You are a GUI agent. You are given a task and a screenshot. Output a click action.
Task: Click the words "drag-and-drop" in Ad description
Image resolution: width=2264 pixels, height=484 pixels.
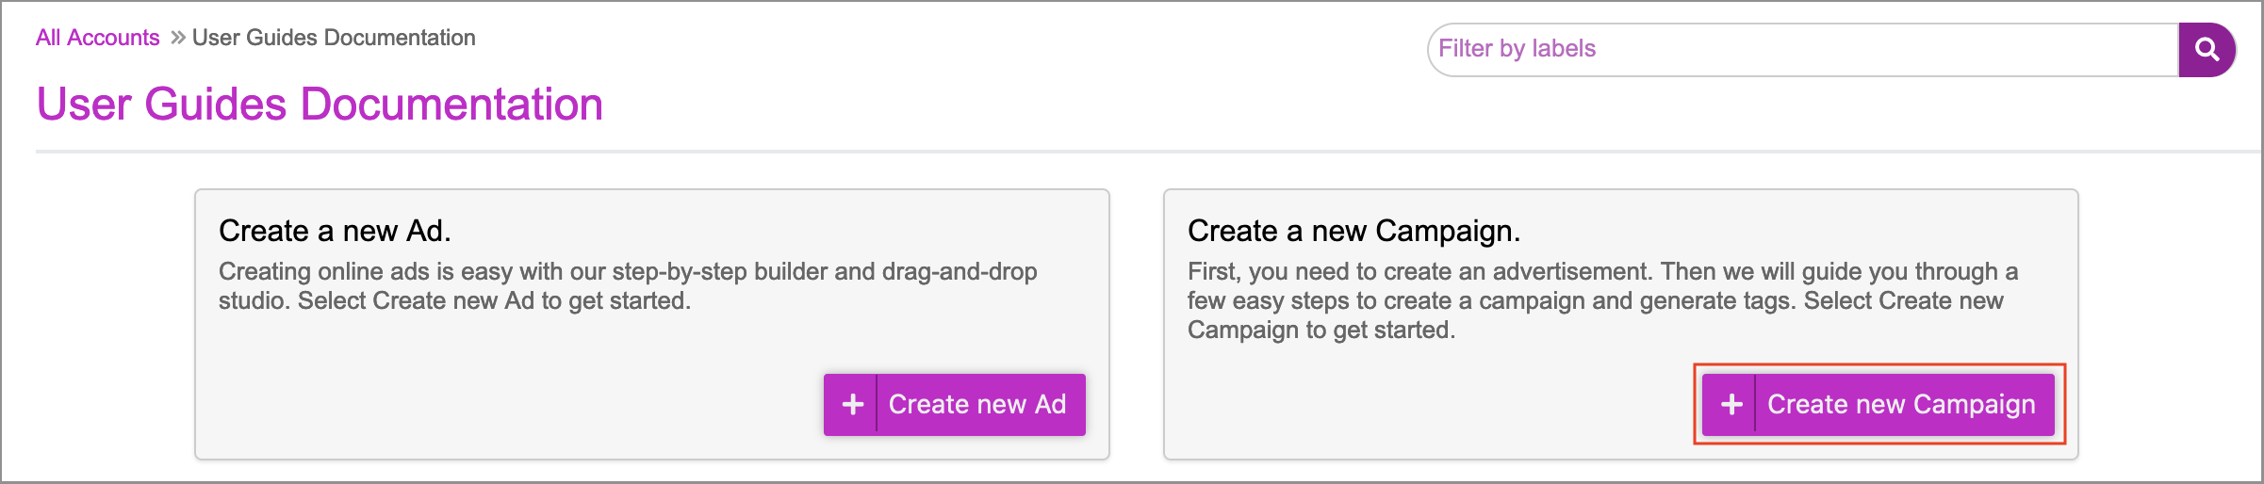[960, 272]
